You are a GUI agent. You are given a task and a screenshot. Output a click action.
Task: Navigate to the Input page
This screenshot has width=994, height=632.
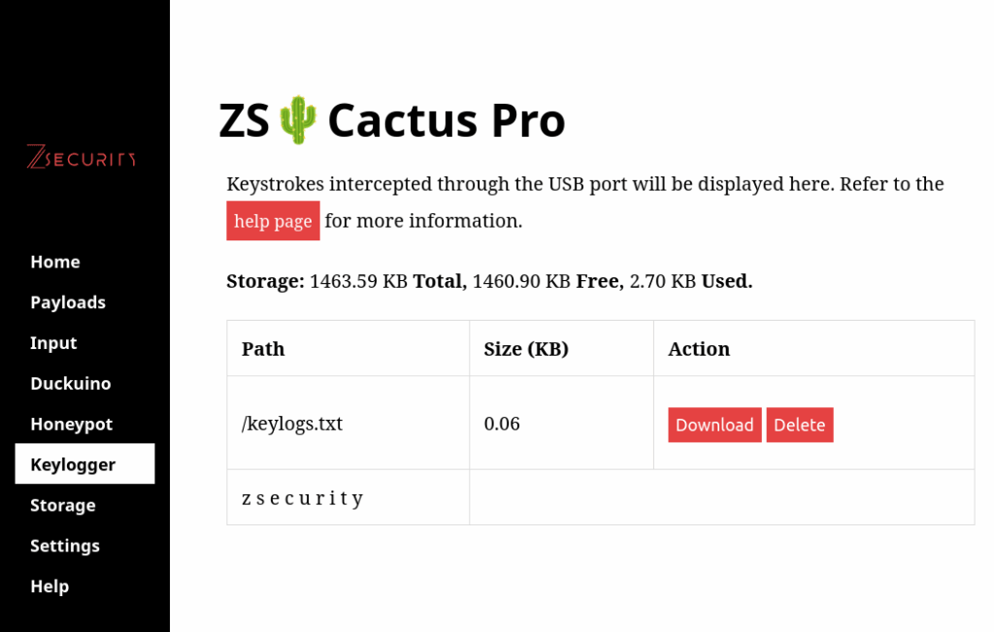[x=53, y=343]
